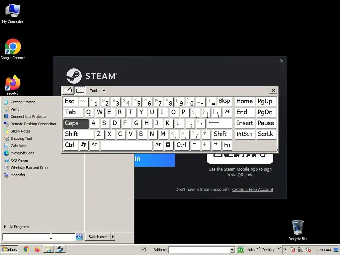Click the network tray icon
This screenshot has height=255, width=340.
[300, 250]
